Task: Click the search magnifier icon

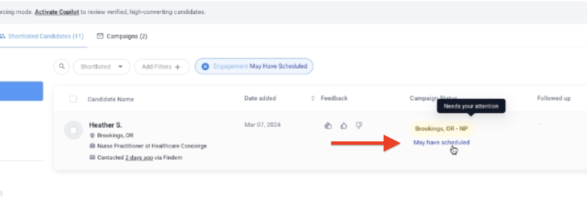Action: tap(62, 66)
